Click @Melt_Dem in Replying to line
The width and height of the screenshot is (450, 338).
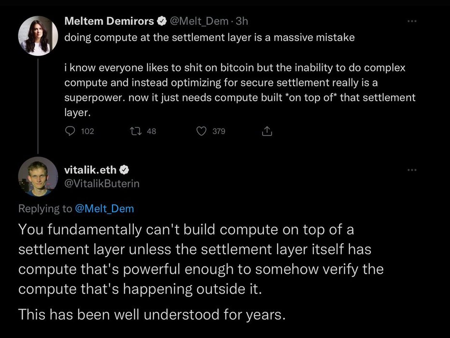pyautogui.click(x=105, y=209)
